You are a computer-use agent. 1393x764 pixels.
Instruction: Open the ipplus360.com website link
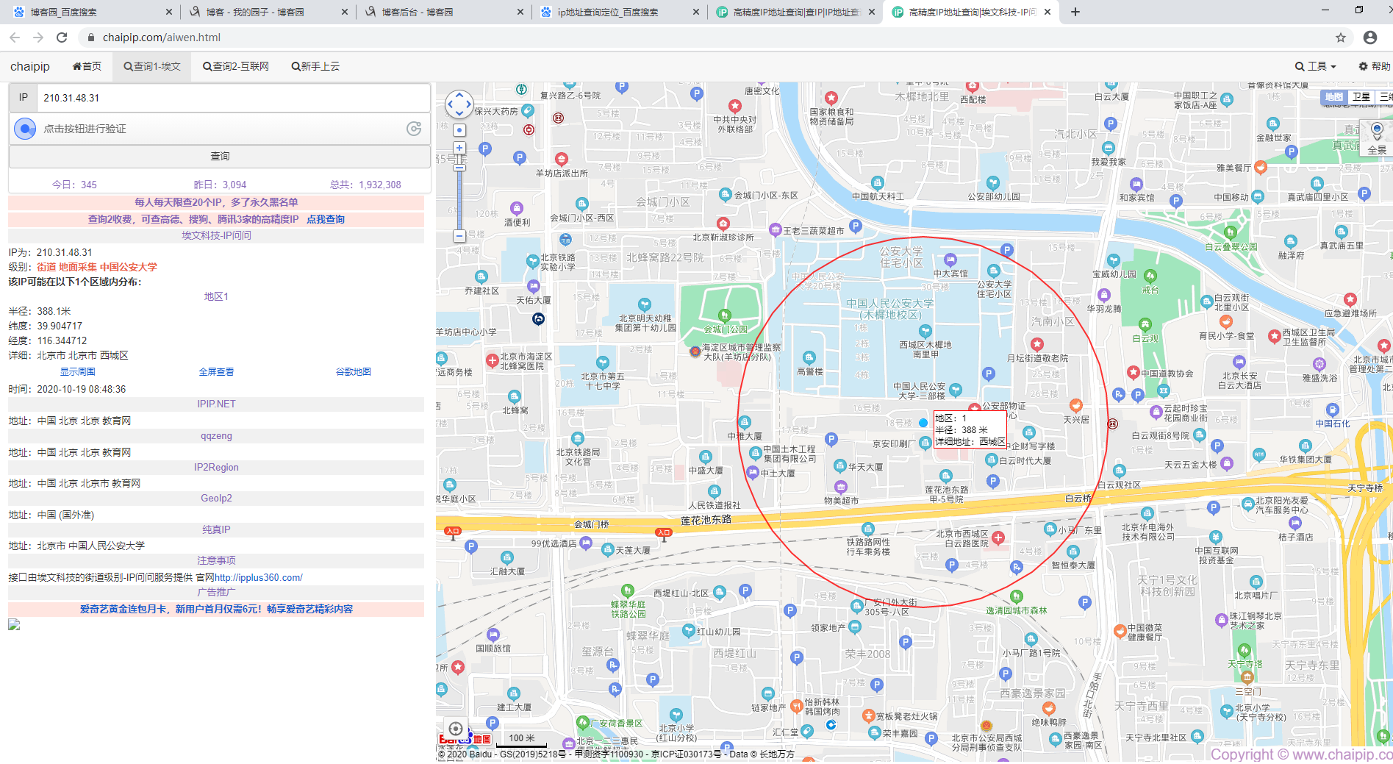coord(258,578)
